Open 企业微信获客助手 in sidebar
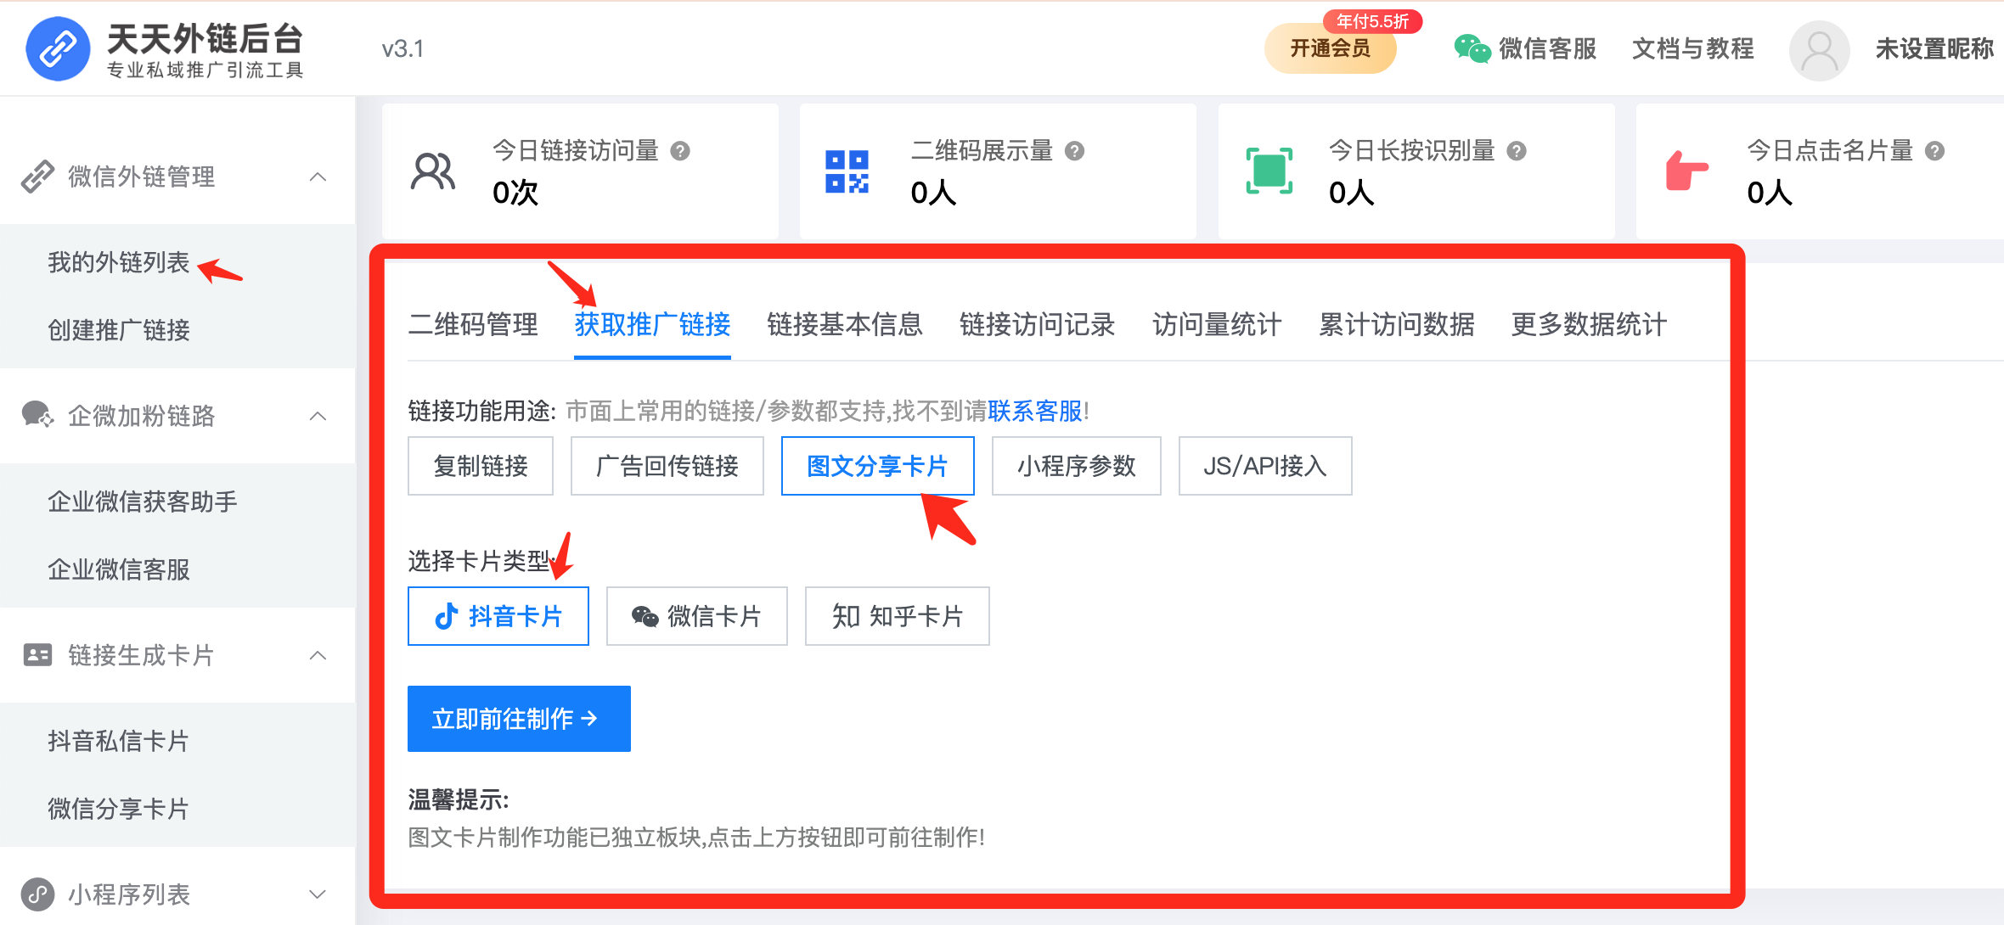2004x925 pixels. tap(143, 502)
